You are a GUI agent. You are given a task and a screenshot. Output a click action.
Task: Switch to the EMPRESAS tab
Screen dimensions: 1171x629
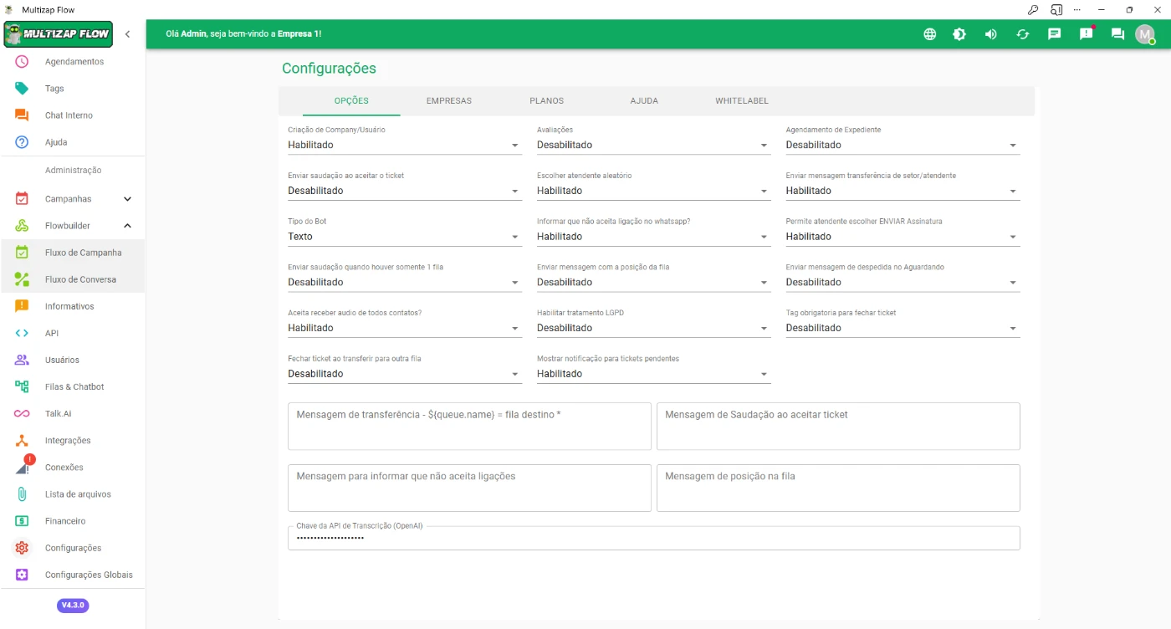tap(448, 101)
